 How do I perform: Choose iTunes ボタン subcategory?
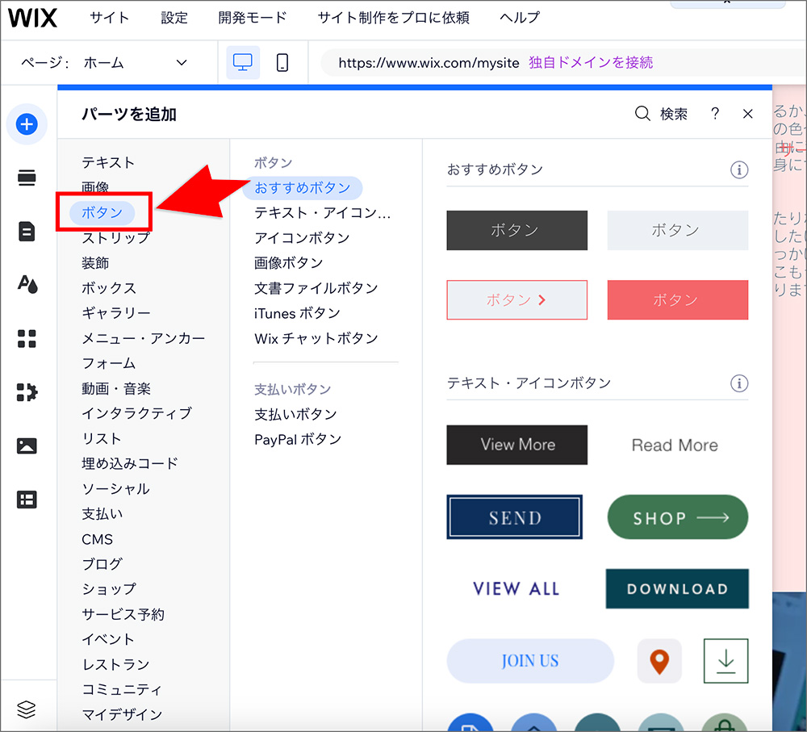[x=297, y=313]
